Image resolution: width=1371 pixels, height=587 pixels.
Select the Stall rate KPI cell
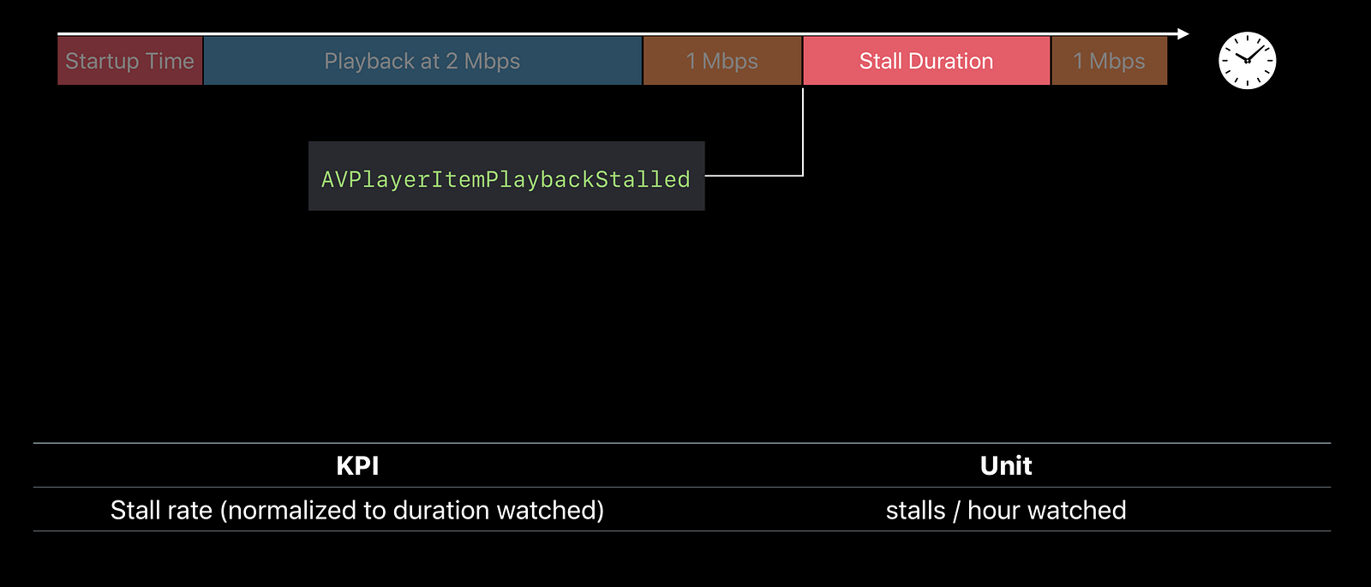pos(357,510)
